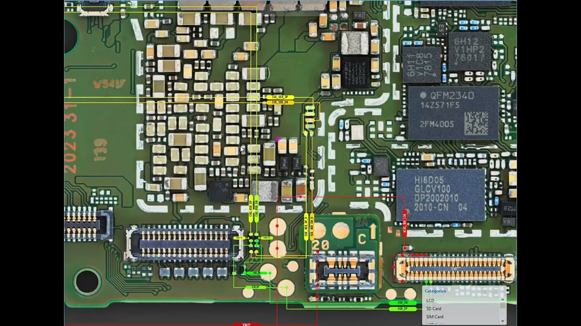The height and width of the screenshot is (326, 581).
Task: Click the magenta crosshair marker
Action: pos(278,139)
